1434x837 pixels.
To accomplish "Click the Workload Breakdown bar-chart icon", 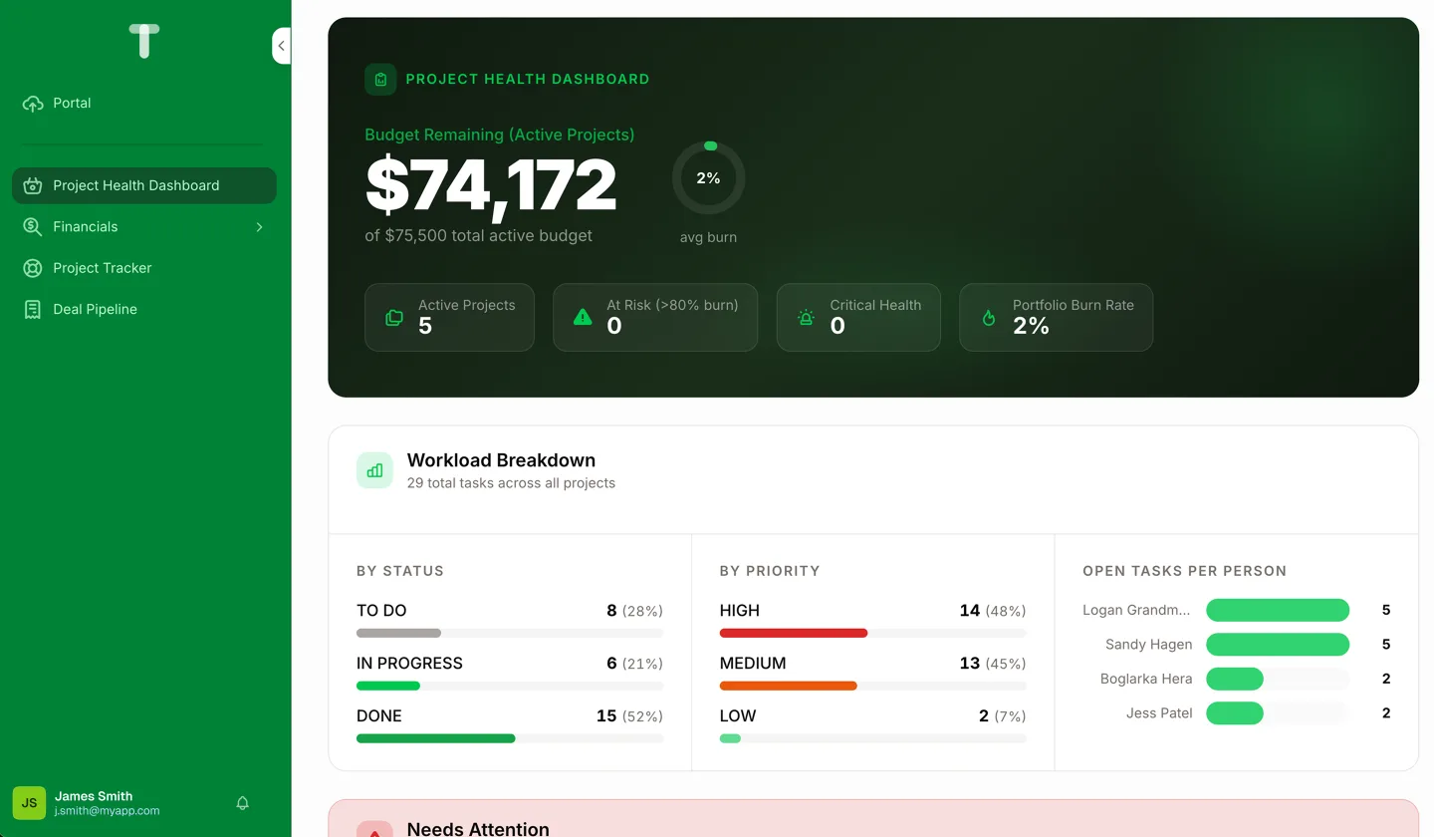I will [x=374, y=470].
